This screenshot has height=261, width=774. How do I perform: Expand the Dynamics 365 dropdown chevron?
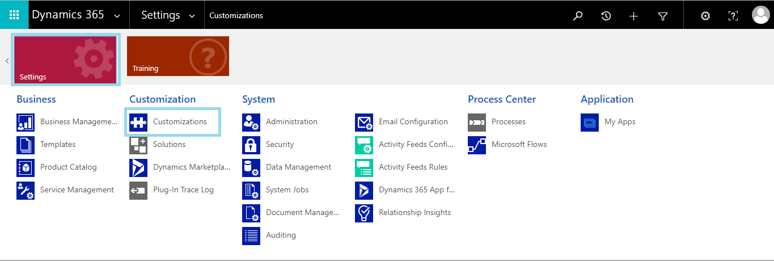tap(117, 16)
